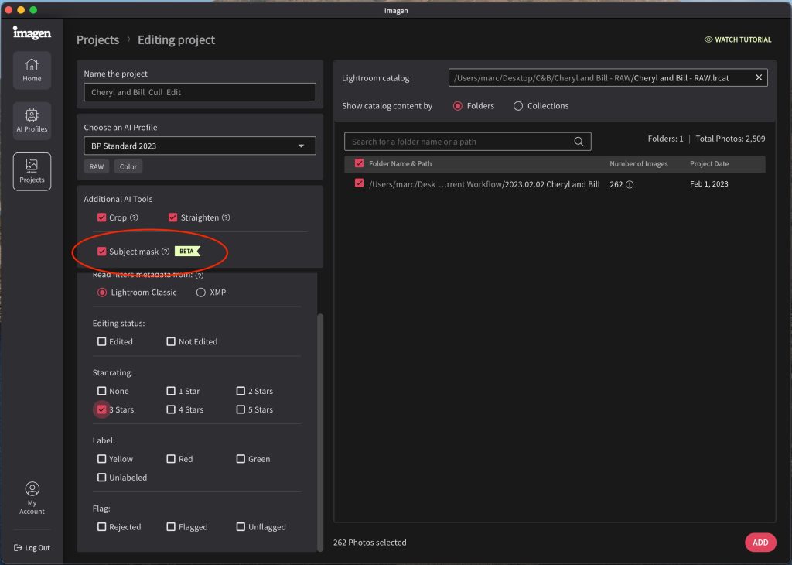792x565 pixels.
Task: Open the Home sidebar section
Action: coord(32,70)
